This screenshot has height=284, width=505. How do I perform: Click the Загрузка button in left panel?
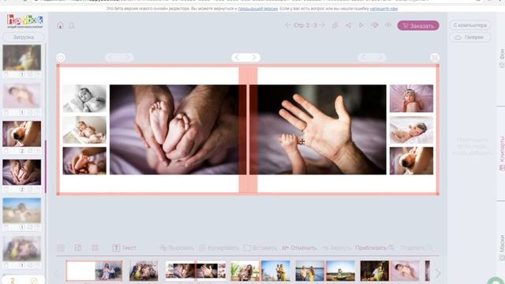tap(24, 37)
